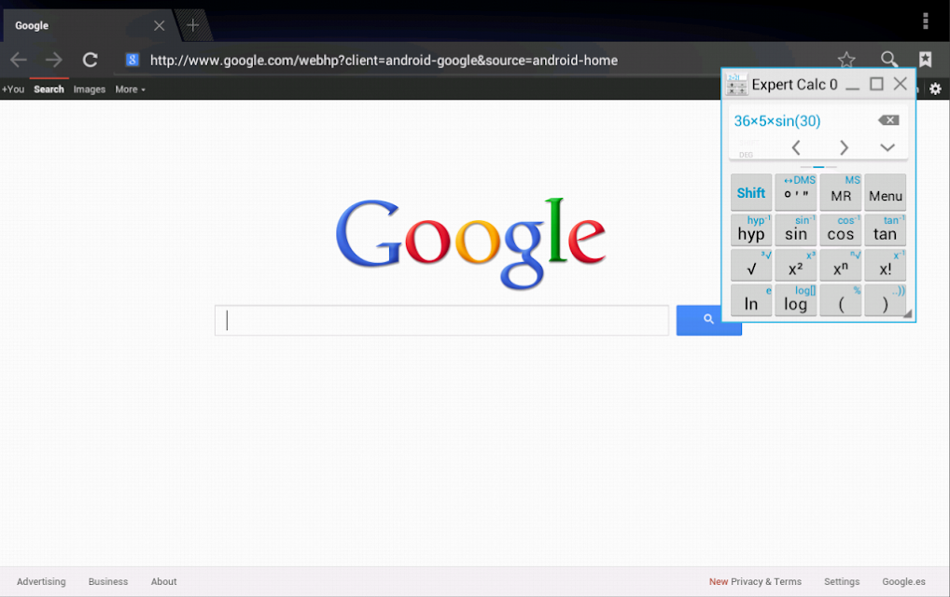Tap the natural log ln key
The width and height of the screenshot is (950, 597).
[751, 300]
